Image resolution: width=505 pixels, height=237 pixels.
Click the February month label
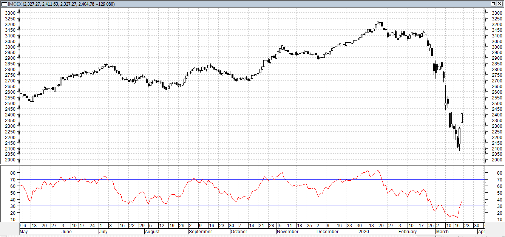[408, 232]
